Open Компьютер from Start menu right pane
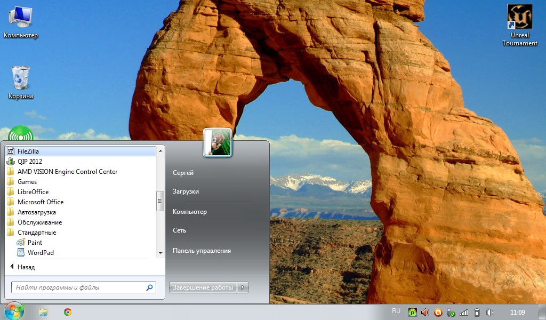The image size is (546, 320). point(190,212)
